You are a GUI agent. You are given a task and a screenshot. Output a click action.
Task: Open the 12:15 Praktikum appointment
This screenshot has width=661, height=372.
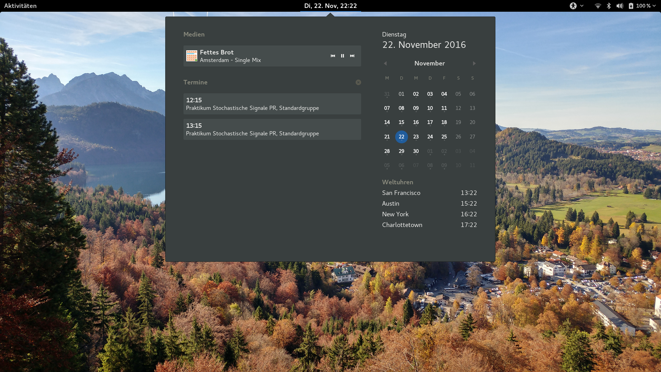click(272, 104)
